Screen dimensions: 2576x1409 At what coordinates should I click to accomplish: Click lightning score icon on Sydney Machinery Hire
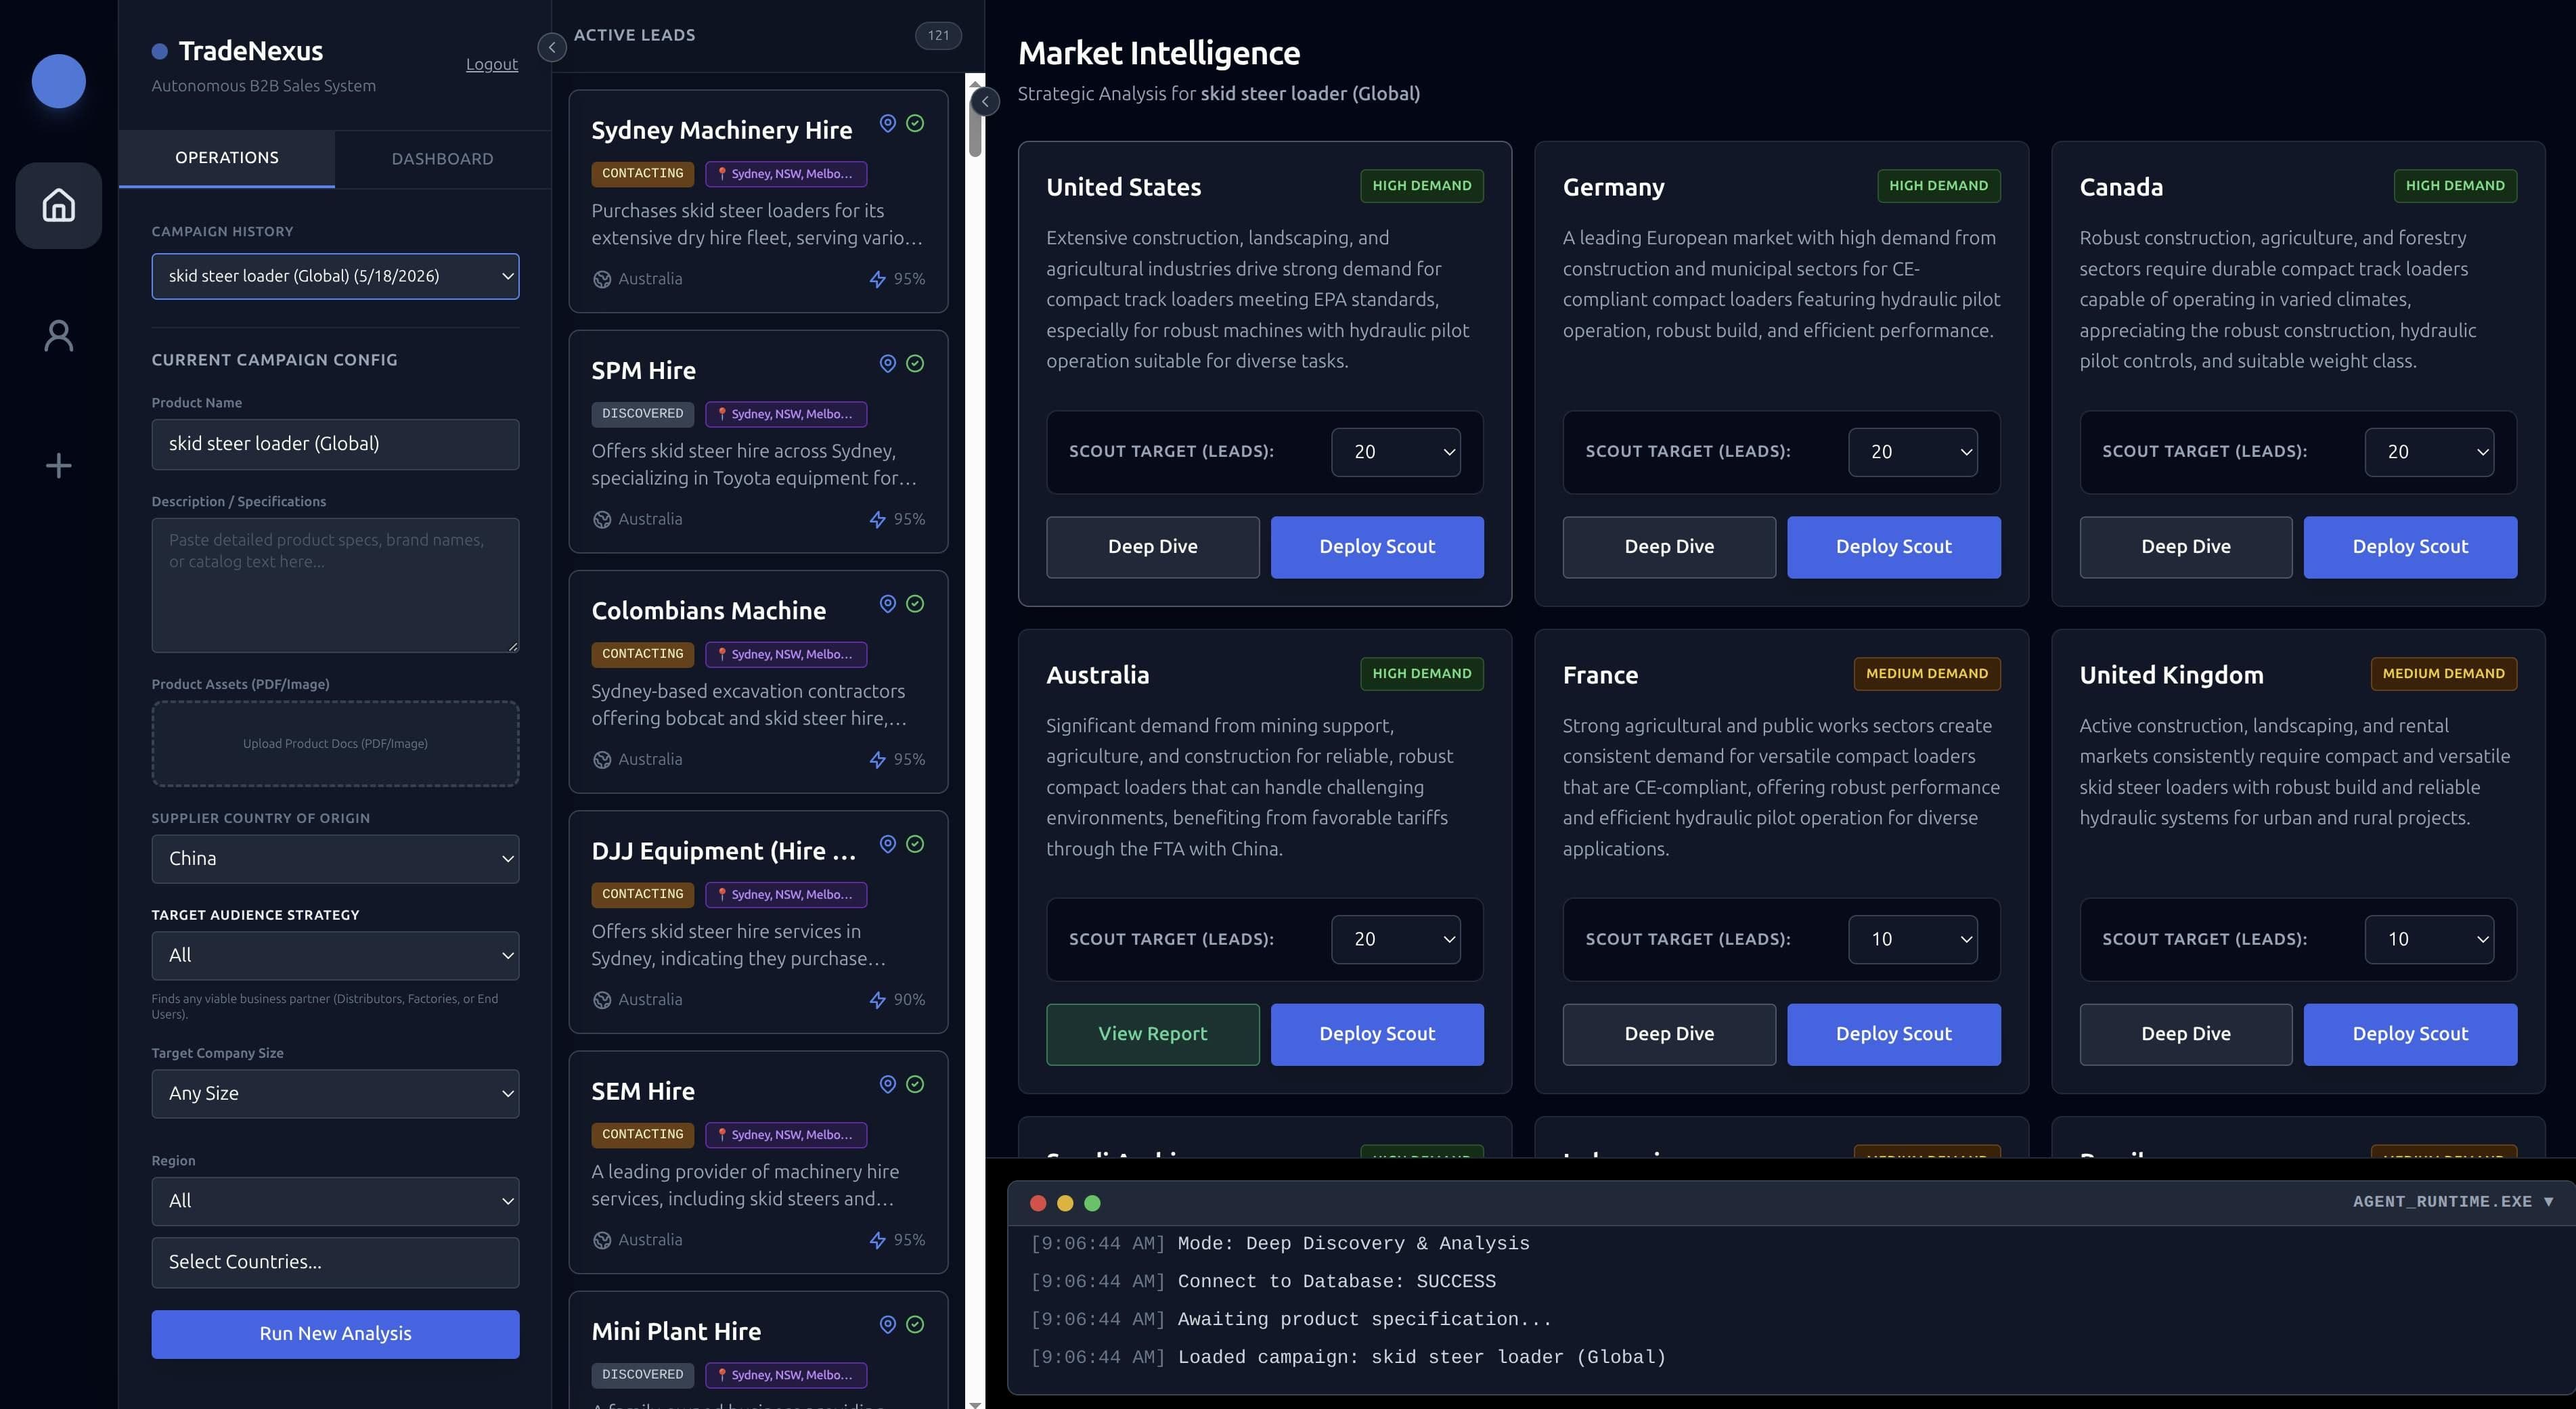pyautogui.click(x=877, y=279)
